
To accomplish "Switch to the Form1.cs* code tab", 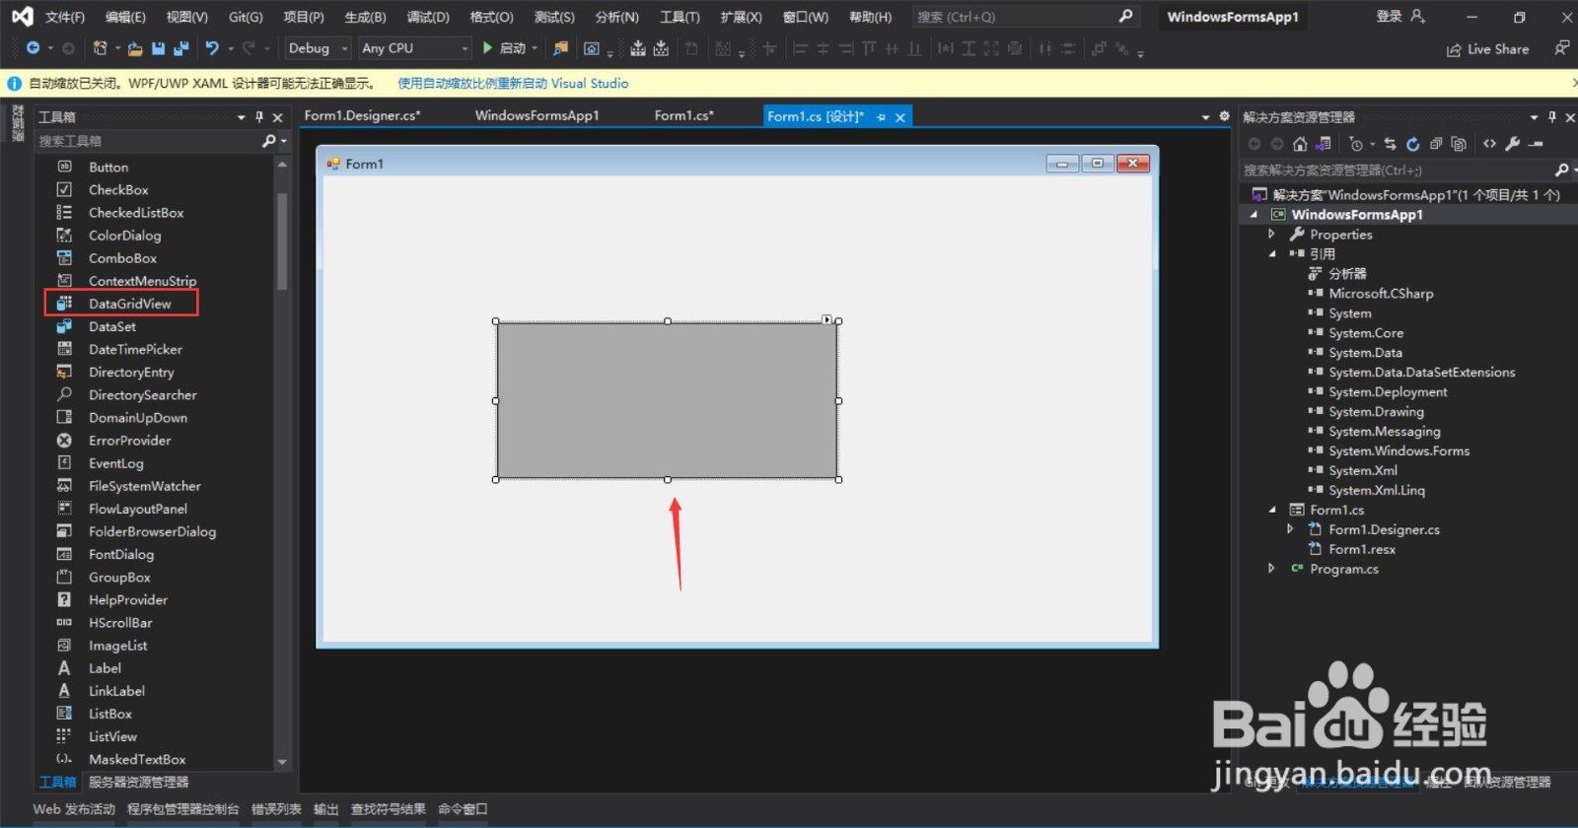I will point(683,115).
